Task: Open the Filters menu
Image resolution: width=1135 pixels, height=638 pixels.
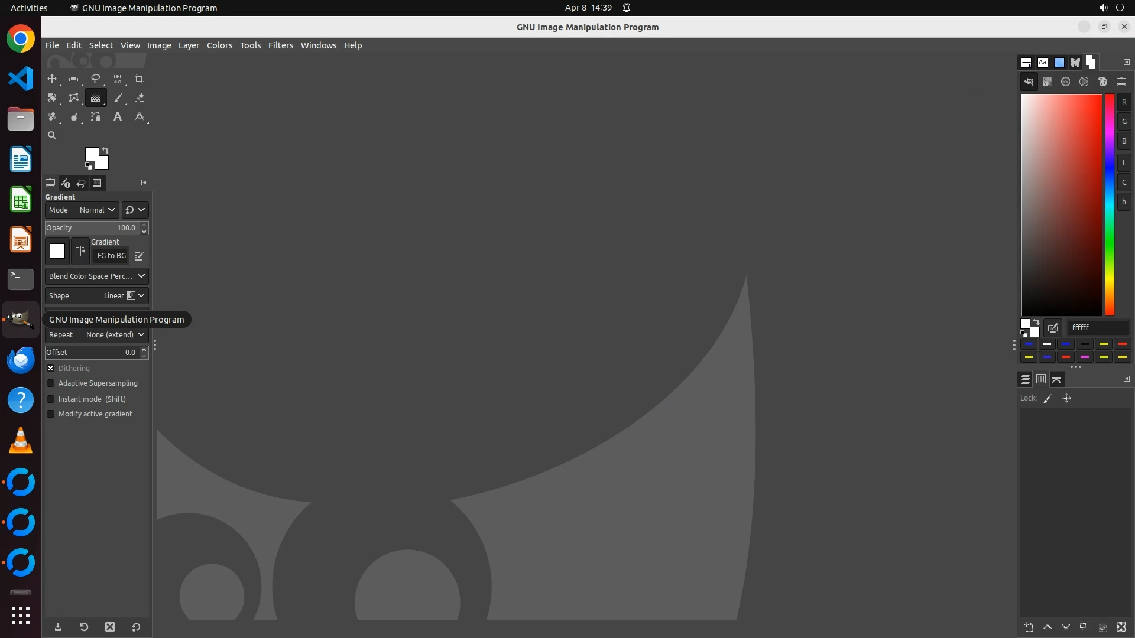Action: coord(280,45)
